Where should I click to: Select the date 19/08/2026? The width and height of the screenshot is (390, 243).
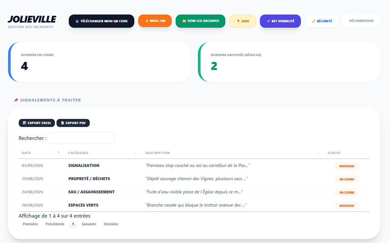(33, 179)
